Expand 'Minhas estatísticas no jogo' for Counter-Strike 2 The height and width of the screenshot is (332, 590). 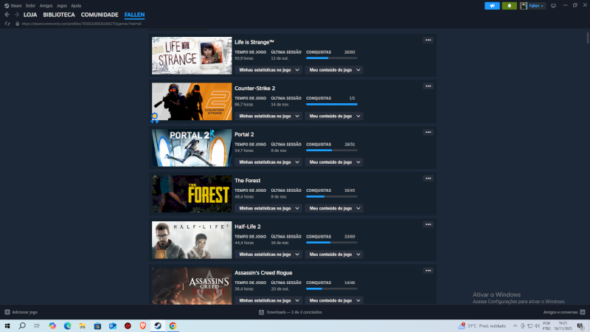pos(268,116)
